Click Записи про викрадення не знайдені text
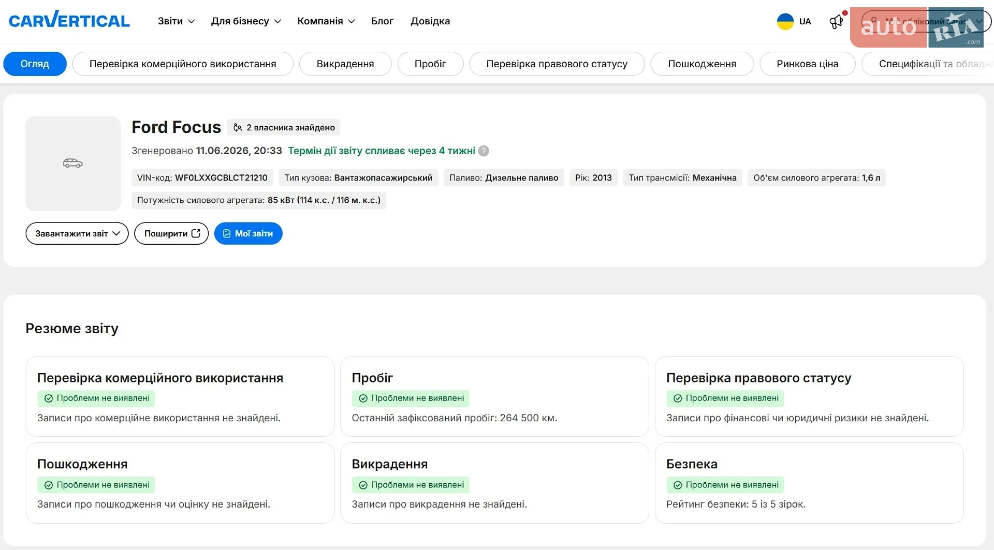 coord(440,504)
